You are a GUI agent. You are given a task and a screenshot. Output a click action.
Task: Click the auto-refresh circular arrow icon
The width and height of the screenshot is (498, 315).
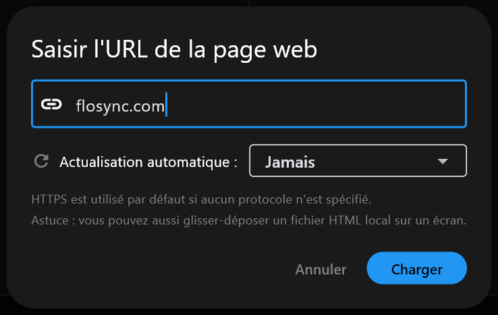click(x=41, y=161)
